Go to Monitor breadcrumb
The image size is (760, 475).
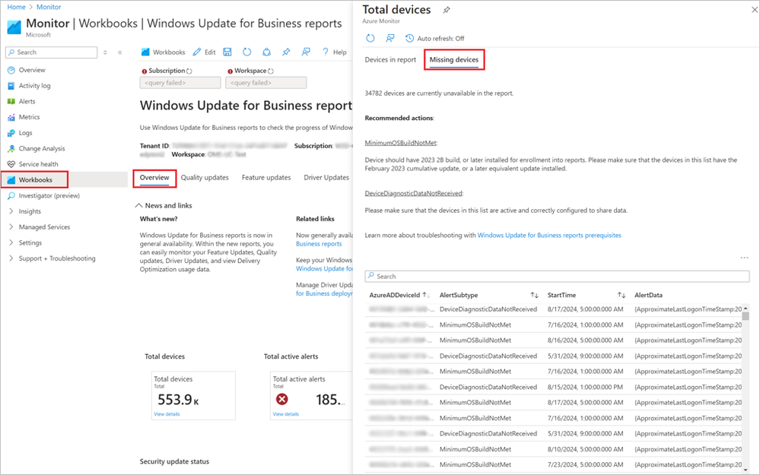point(49,8)
